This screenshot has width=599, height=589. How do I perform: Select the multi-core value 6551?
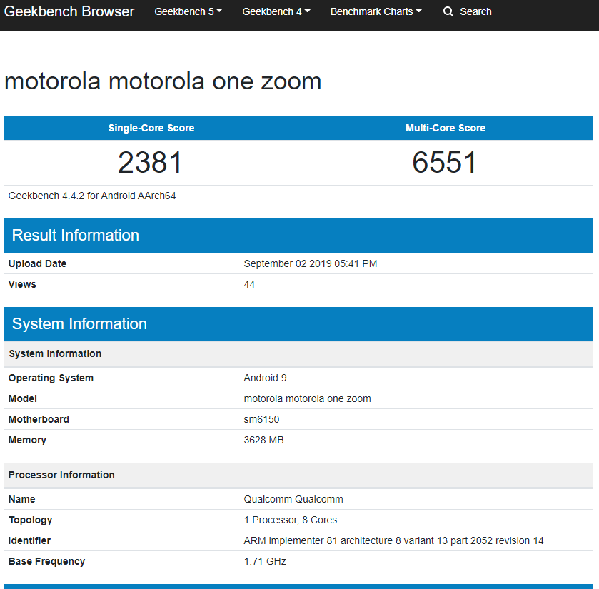pos(445,162)
